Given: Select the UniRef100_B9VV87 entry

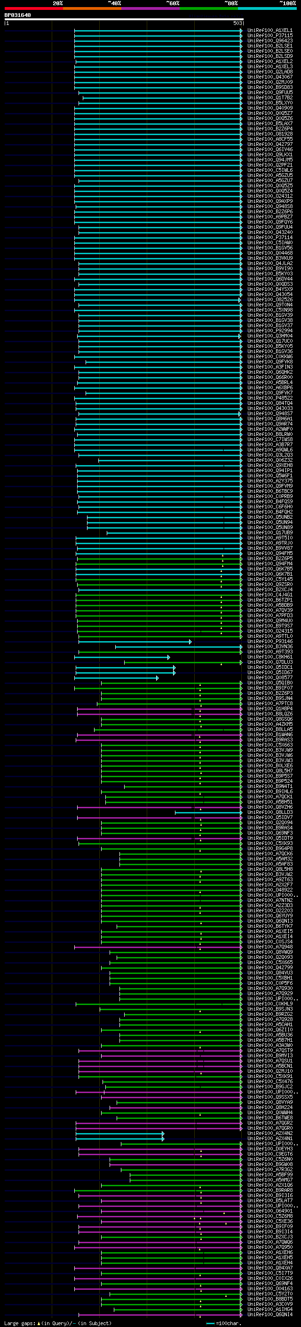Looking at the screenshot, I should click(x=269, y=548).
